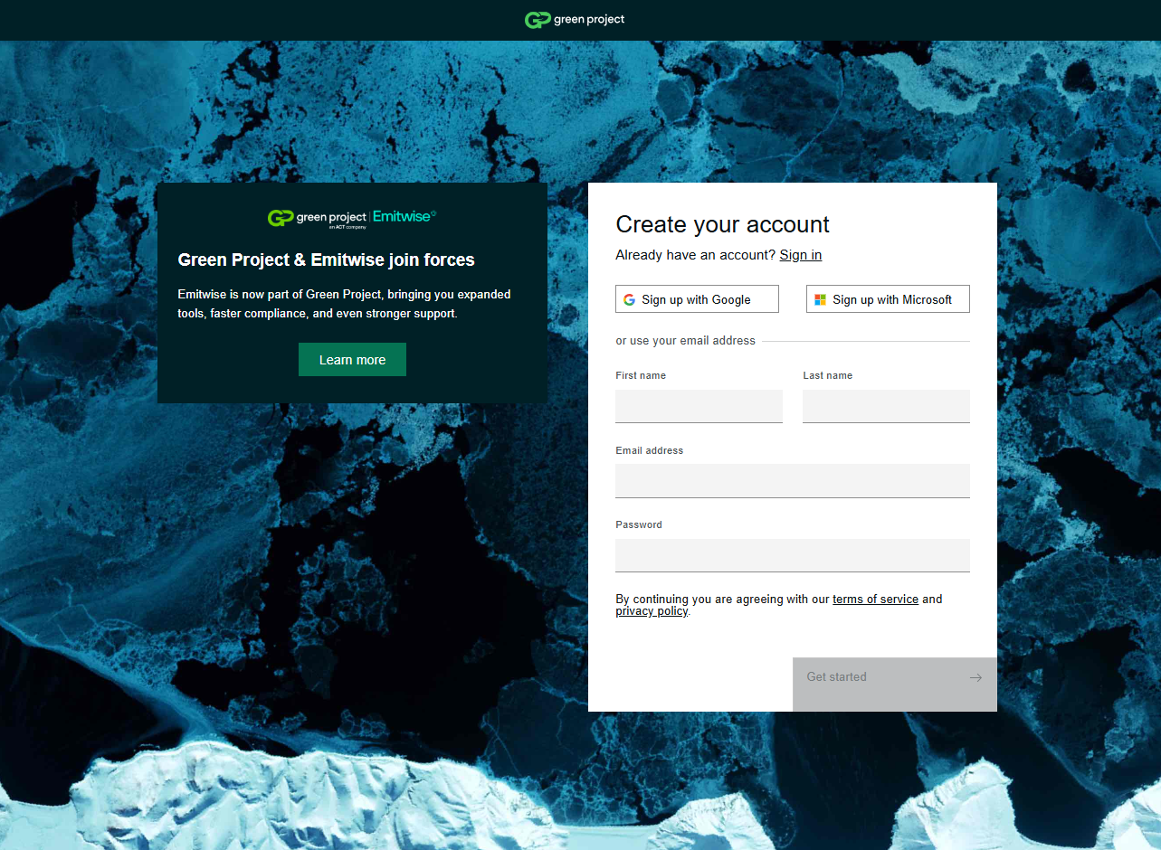Image resolution: width=1161 pixels, height=850 pixels.
Task: Click the arrow icon on Get started
Action: pyautogui.click(x=975, y=677)
